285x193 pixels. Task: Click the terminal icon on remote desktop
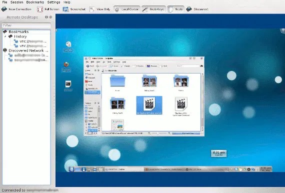(68, 86)
